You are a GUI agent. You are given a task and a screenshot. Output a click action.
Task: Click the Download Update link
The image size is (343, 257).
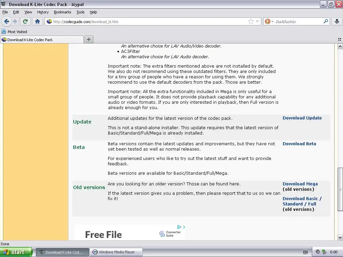tap(302, 118)
